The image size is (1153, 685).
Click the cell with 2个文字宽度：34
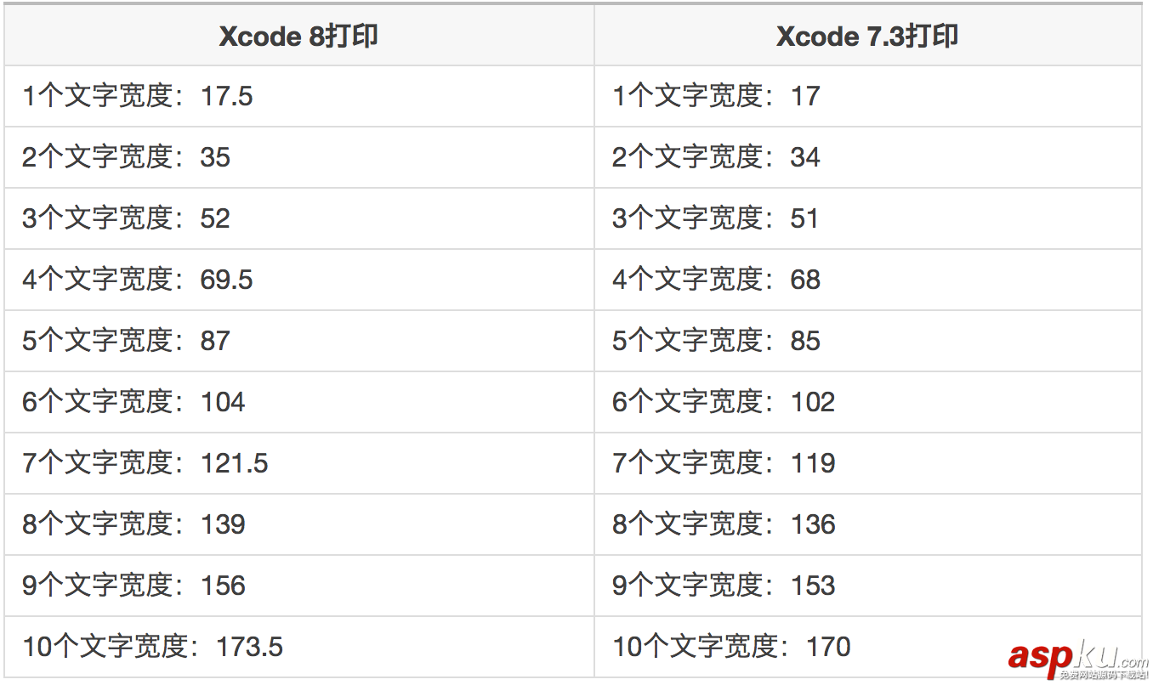coord(716,157)
